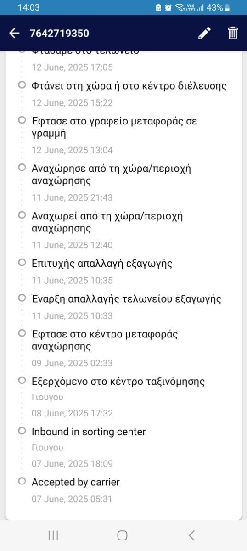
Task: Tap Android back navigation chevron
Action: (x=192, y=535)
